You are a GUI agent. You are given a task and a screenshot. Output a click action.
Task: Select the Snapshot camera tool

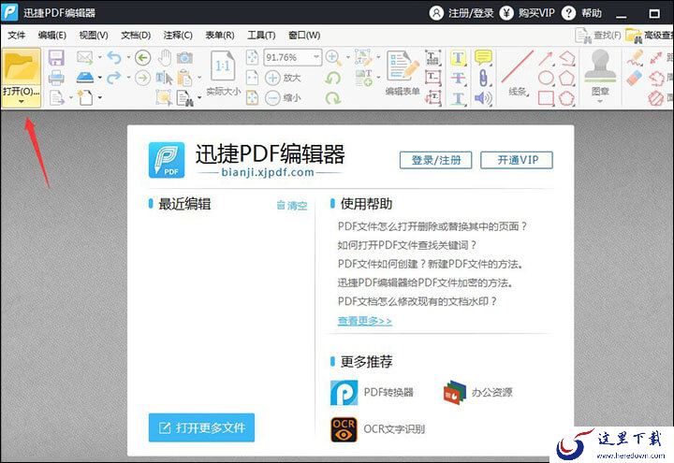(184, 58)
